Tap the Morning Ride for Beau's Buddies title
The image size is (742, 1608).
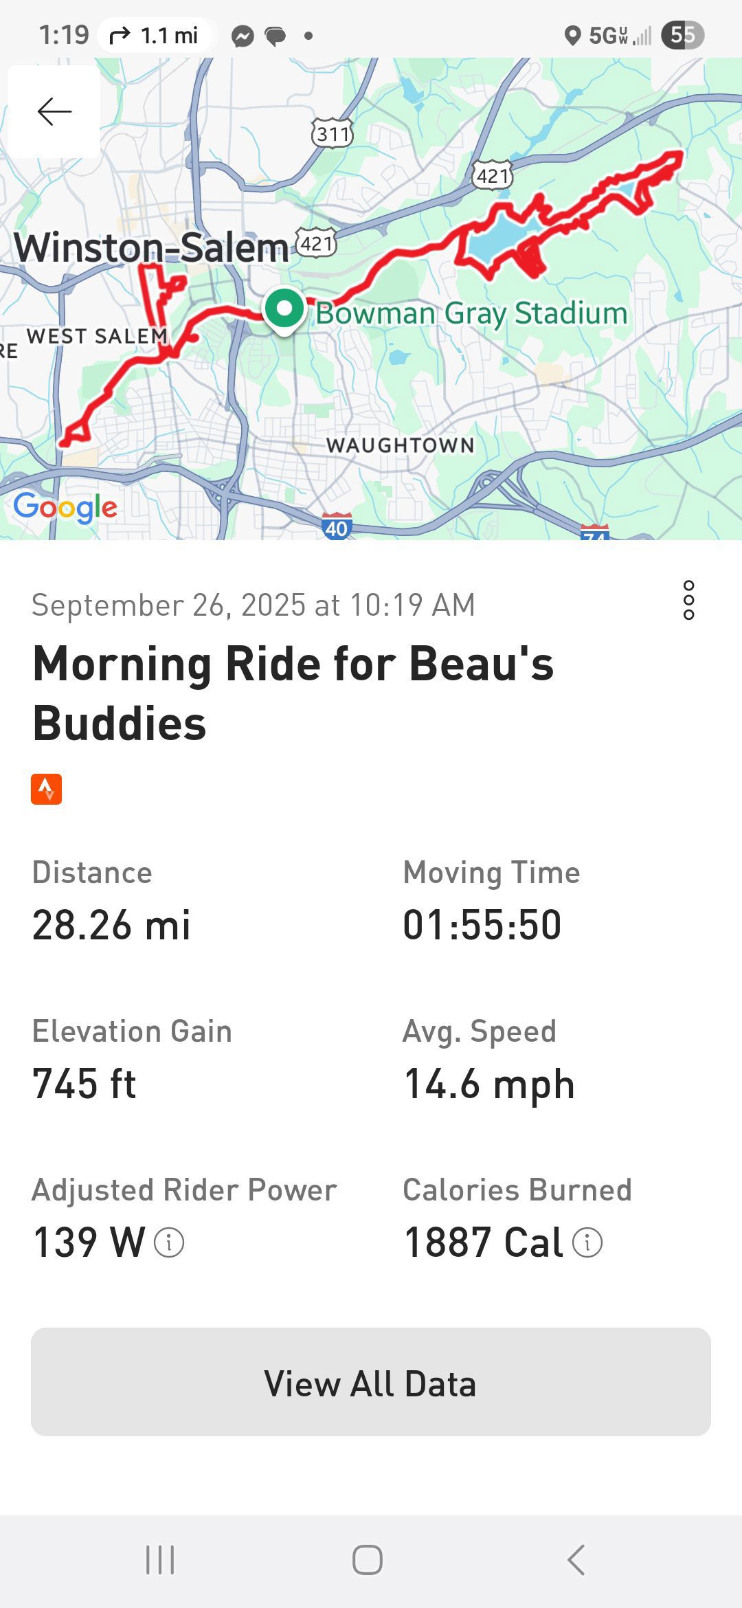click(293, 693)
